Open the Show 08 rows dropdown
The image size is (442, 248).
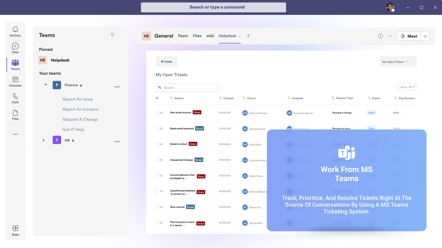pos(407,87)
